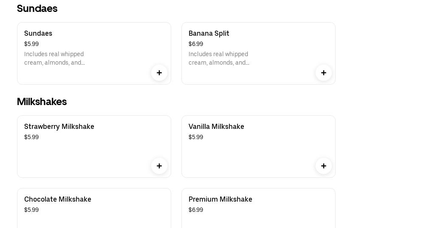Open Premium Milkshake item details
435x228 pixels.
click(220, 199)
